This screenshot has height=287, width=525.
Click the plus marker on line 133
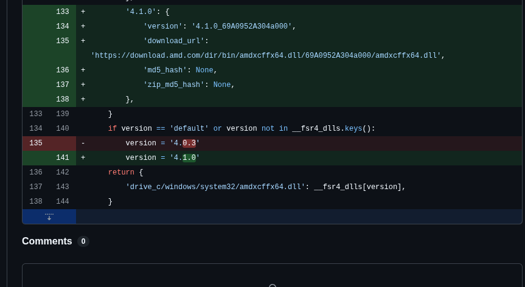83,12
